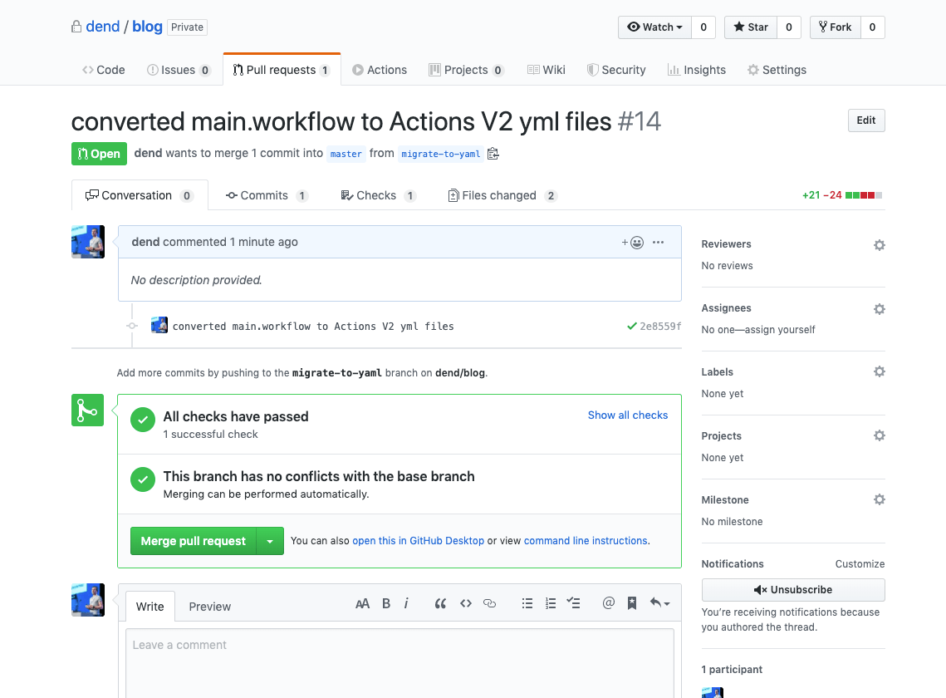Copy the migrate-to-yaml branch name with clipboard icon
The image size is (946, 698).
tap(493, 154)
